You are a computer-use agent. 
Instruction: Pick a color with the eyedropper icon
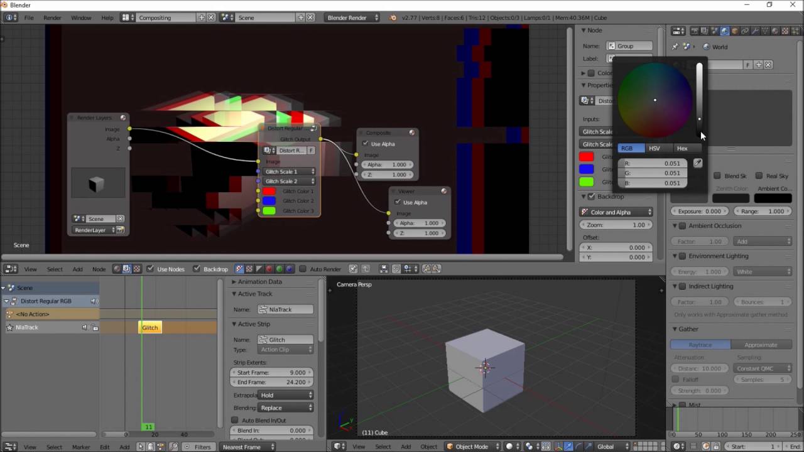(x=698, y=163)
